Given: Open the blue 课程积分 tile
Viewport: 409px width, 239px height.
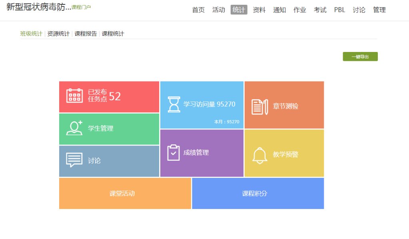Looking at the screenshot, I should (258, 193).
